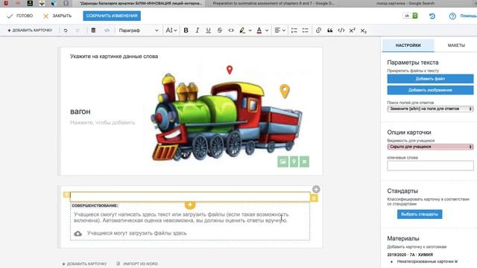Screen dimensions: 477x268
Task: Open the Параграф style dropdown
Action: click(139, 31)
